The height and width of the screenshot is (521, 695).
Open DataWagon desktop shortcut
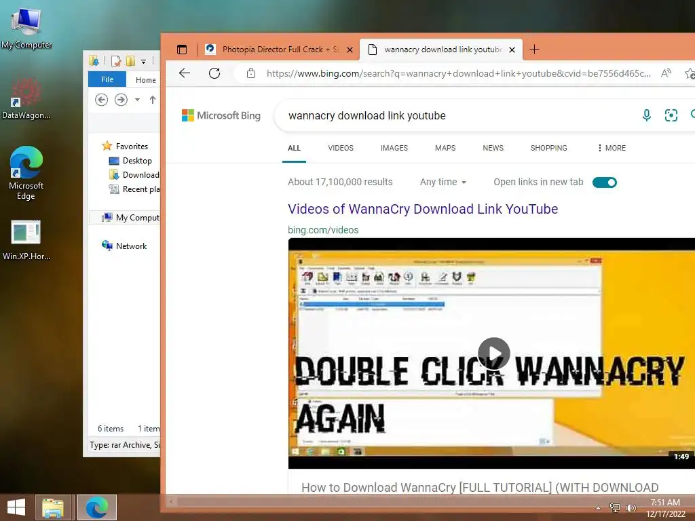pyautogui.click(x=26, y=99)
